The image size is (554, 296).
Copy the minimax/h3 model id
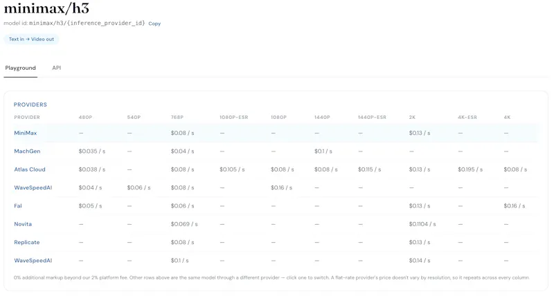click(x=154, y=24)
